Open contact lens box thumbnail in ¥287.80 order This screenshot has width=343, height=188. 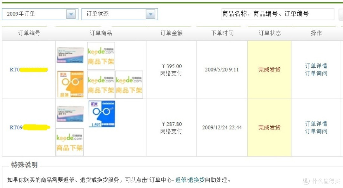pos(70,114)
